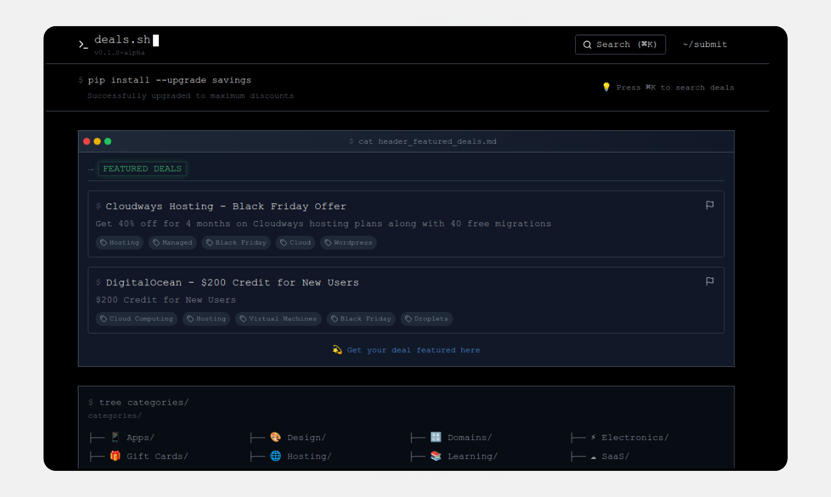
Task: Click the sparkle star icon beside featured link
Action: [337, 350]
